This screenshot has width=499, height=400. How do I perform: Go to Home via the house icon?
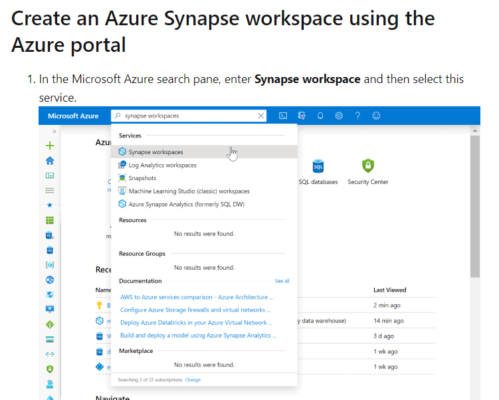pos(50,161)
